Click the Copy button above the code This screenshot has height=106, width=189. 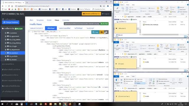point(95,32)
